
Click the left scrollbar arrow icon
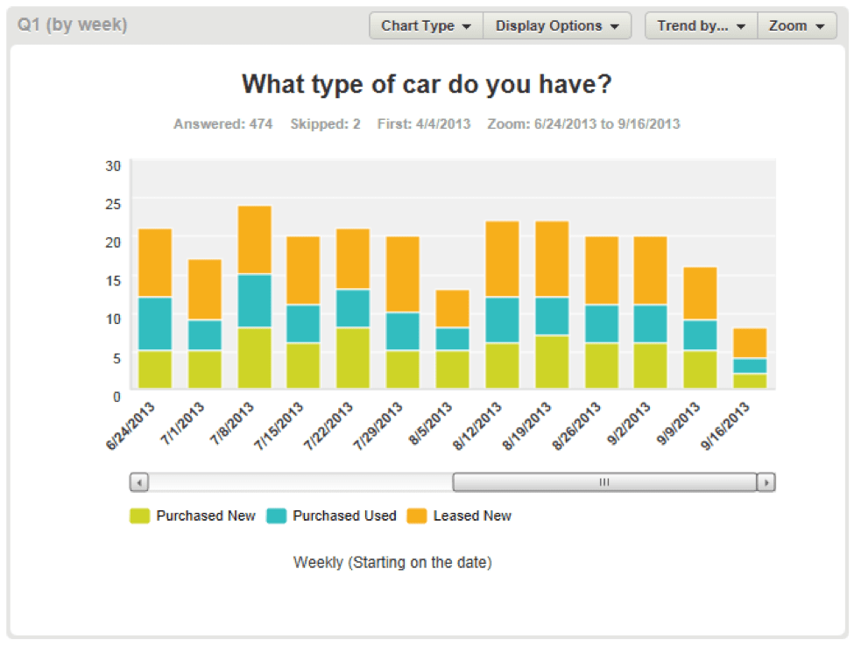point(138,481)
